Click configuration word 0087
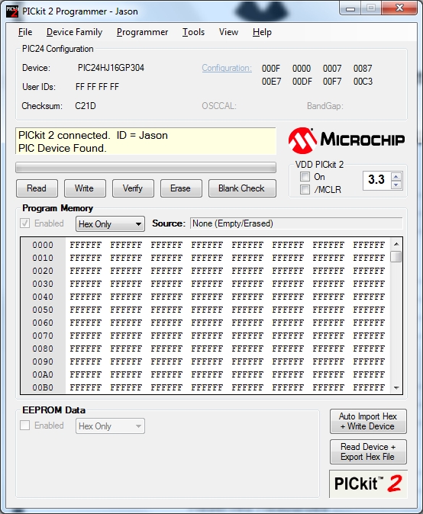 [x=363, y=69]
